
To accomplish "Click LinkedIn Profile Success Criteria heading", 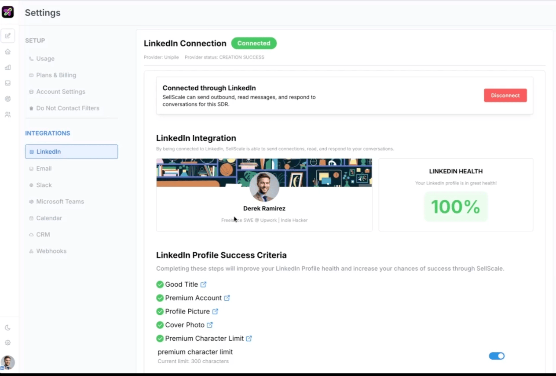I will pyautogui.click(x=221, y=255).
